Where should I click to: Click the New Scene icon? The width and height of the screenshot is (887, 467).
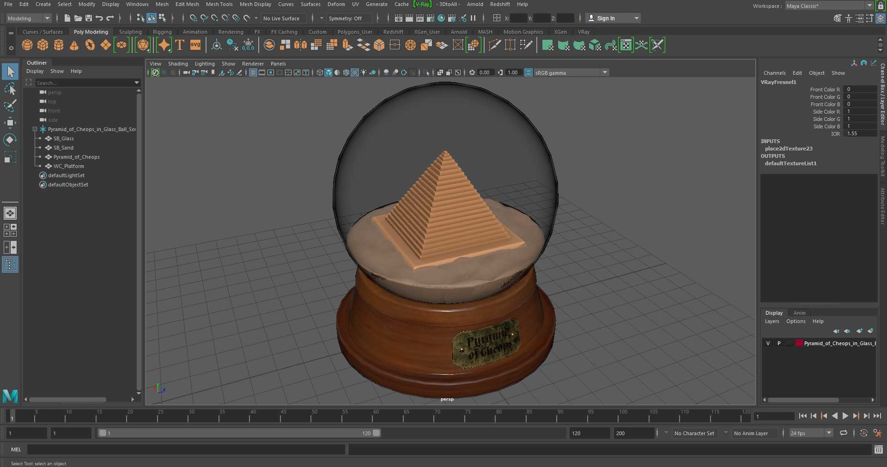(67, 18)
